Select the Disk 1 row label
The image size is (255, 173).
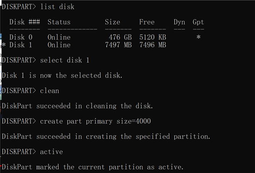tap(21, 45)
